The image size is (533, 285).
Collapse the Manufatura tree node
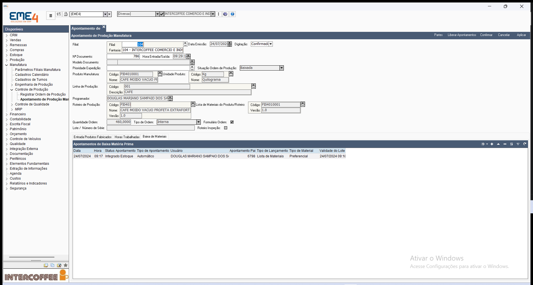click(7, 65)
